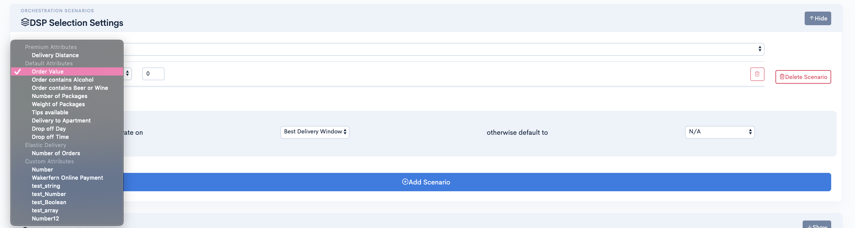The height and width of the screenshot is (228, 855).
Task: Click the layers icon beside DSP Selection Settings
Action: click(25, 22)
